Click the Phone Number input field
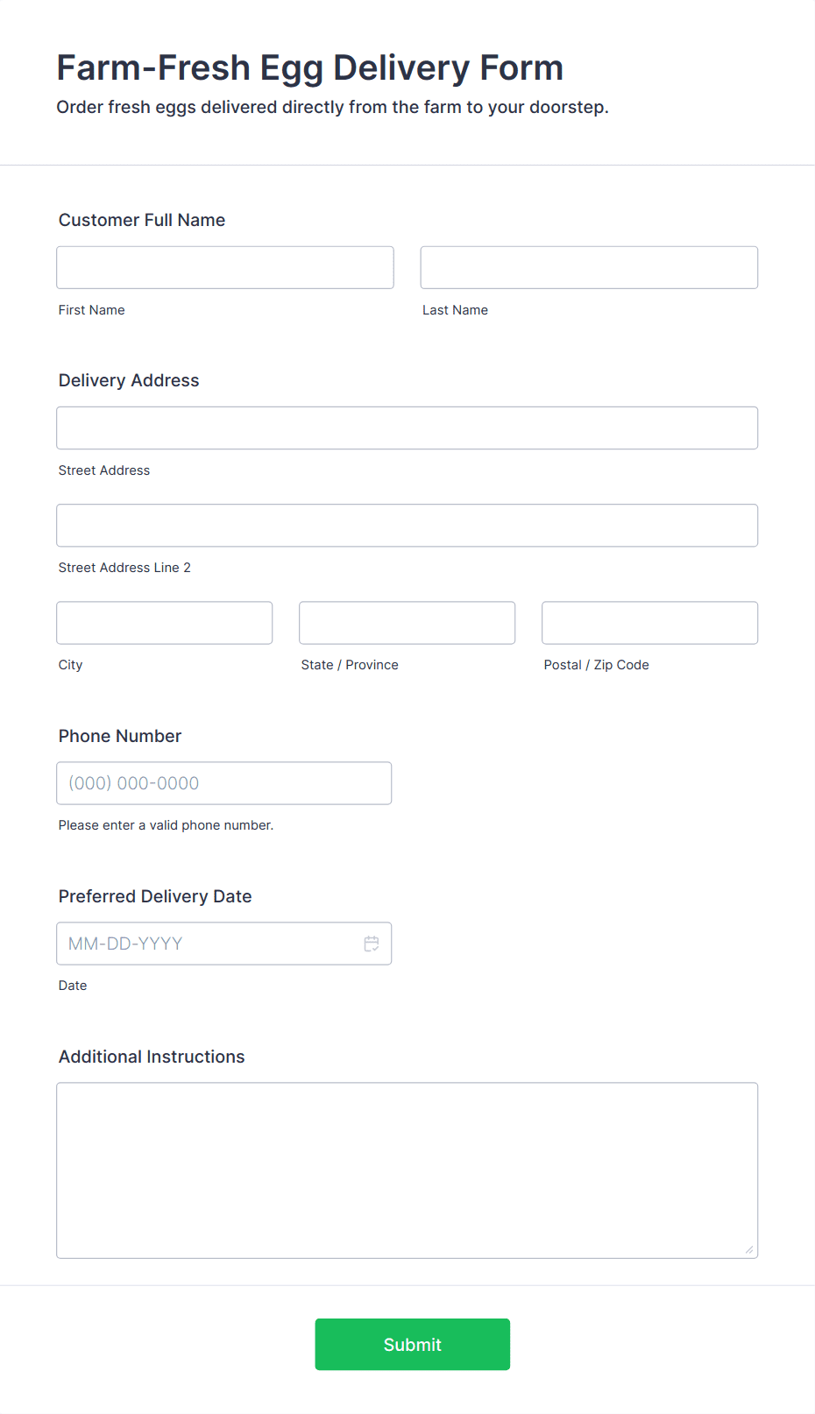 click(x=224, y=783)
